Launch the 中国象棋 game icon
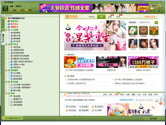The image size is (166, 125). pos(143,31)
